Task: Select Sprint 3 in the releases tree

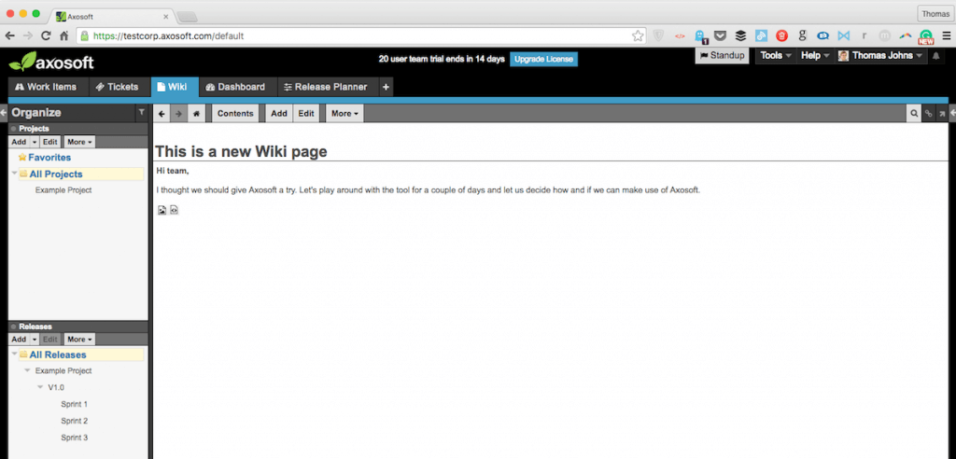Action: (x=75, y=437)
